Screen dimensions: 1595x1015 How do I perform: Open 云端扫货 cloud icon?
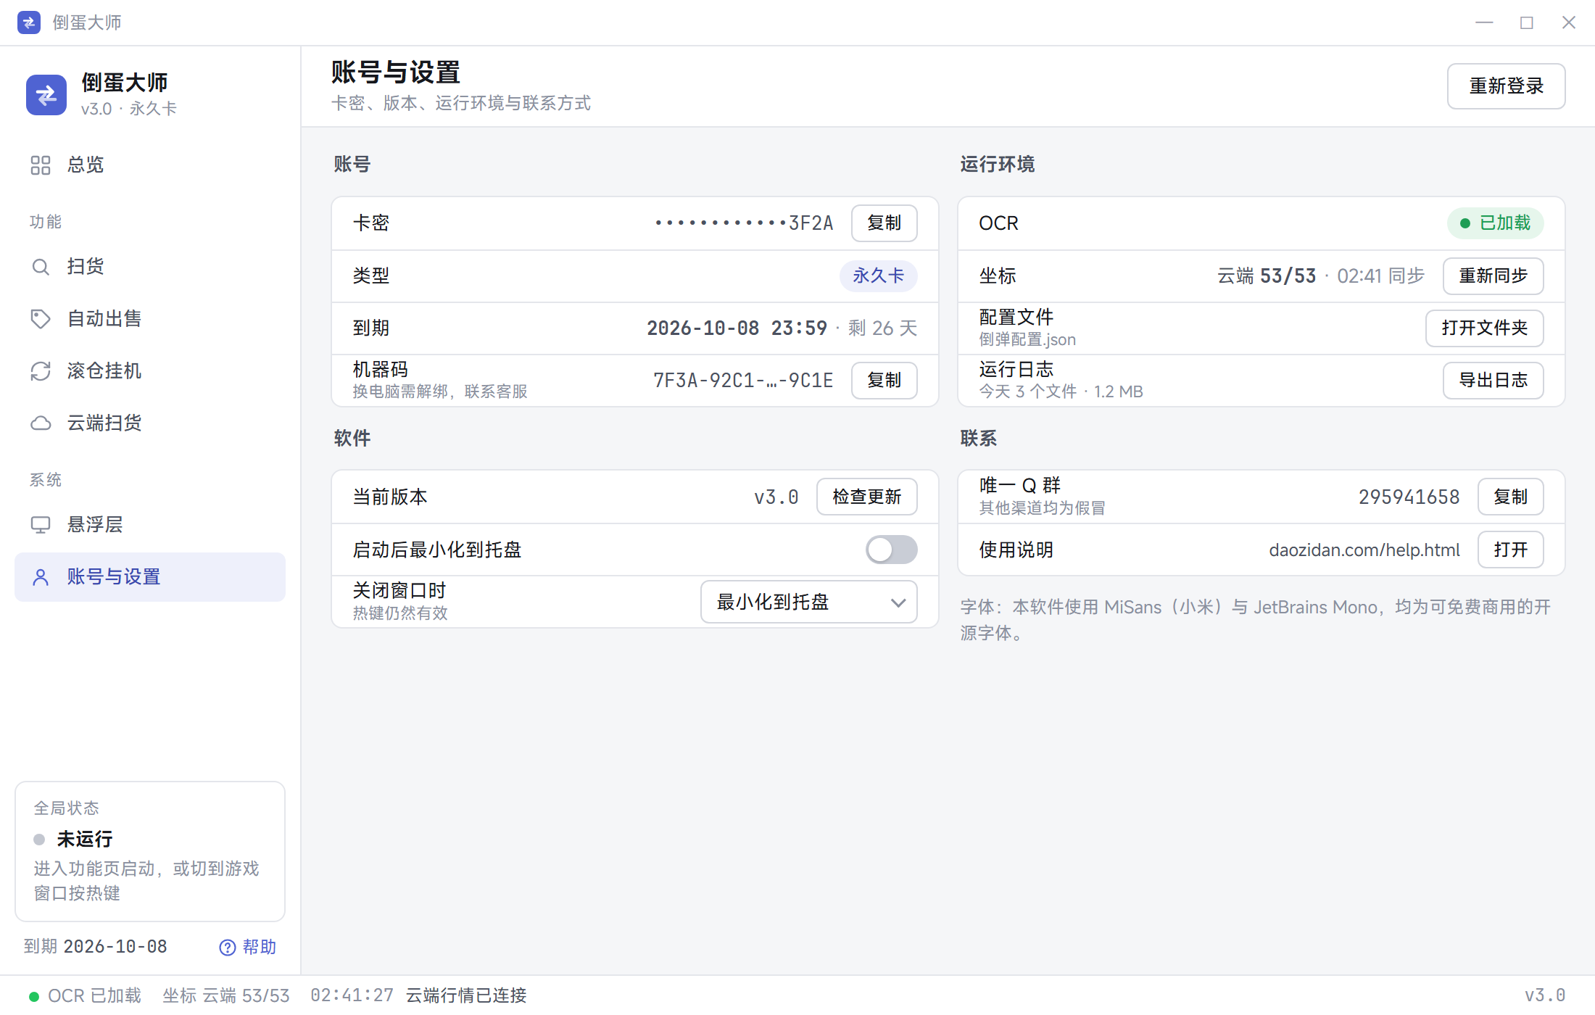coord(41,423)
